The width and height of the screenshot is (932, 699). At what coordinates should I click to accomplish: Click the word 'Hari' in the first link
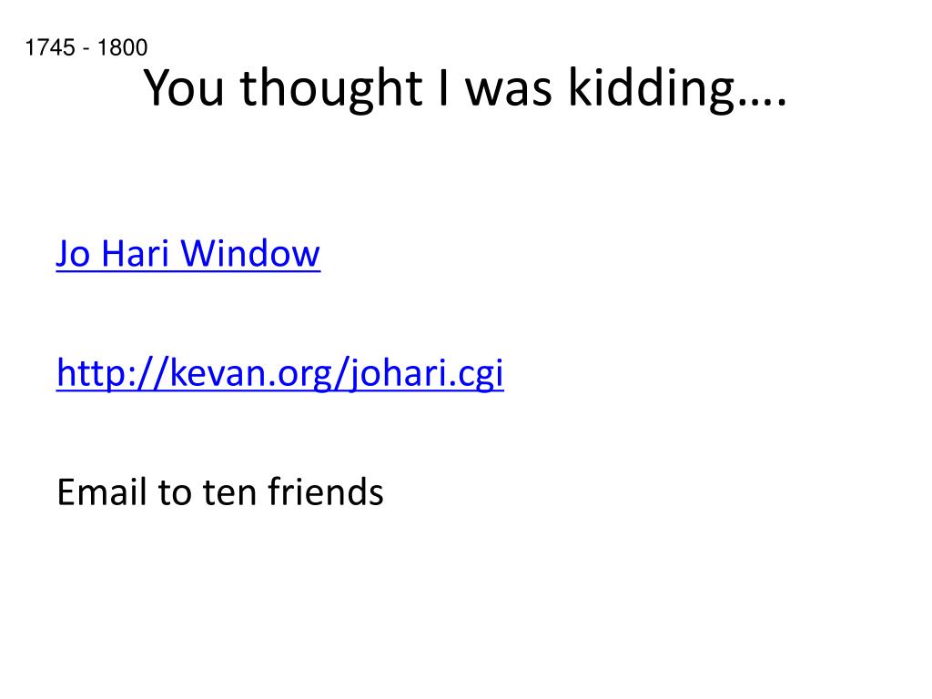[136, 254]
